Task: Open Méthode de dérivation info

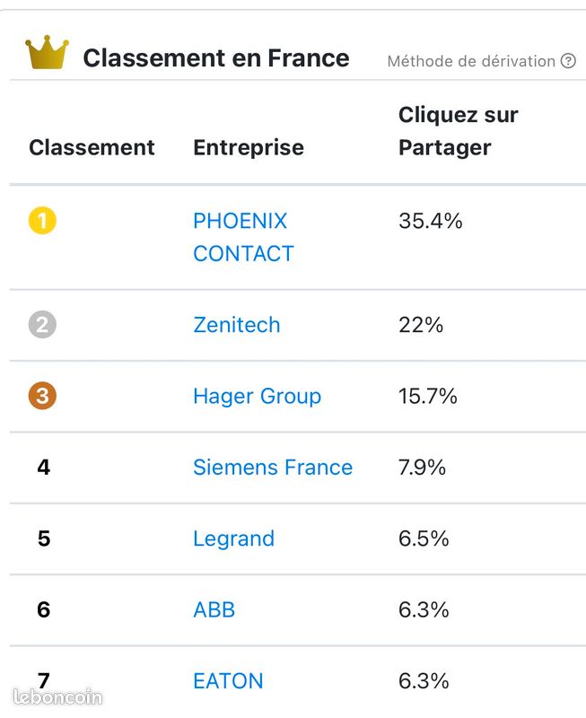Action: [x=471, y=61]
